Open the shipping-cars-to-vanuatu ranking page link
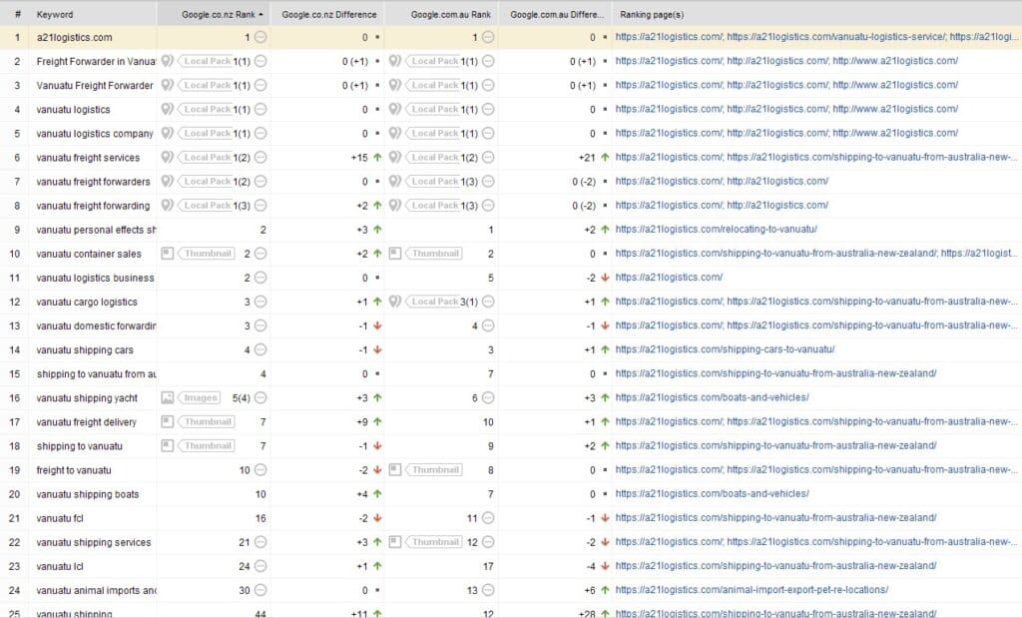Viewport: 1022px width, 618px height. [x=725, y=349]
